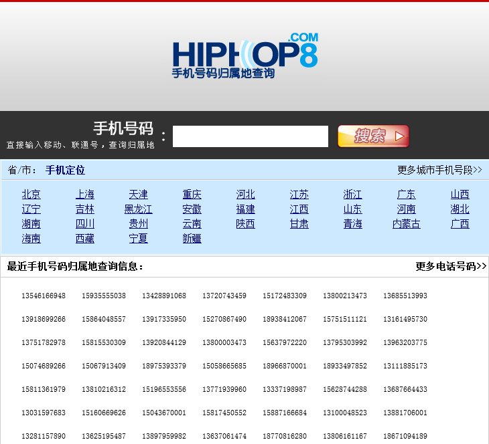Click the red 搜索 search button
Viewport: 489px width, 444px height.
[373, 136]
